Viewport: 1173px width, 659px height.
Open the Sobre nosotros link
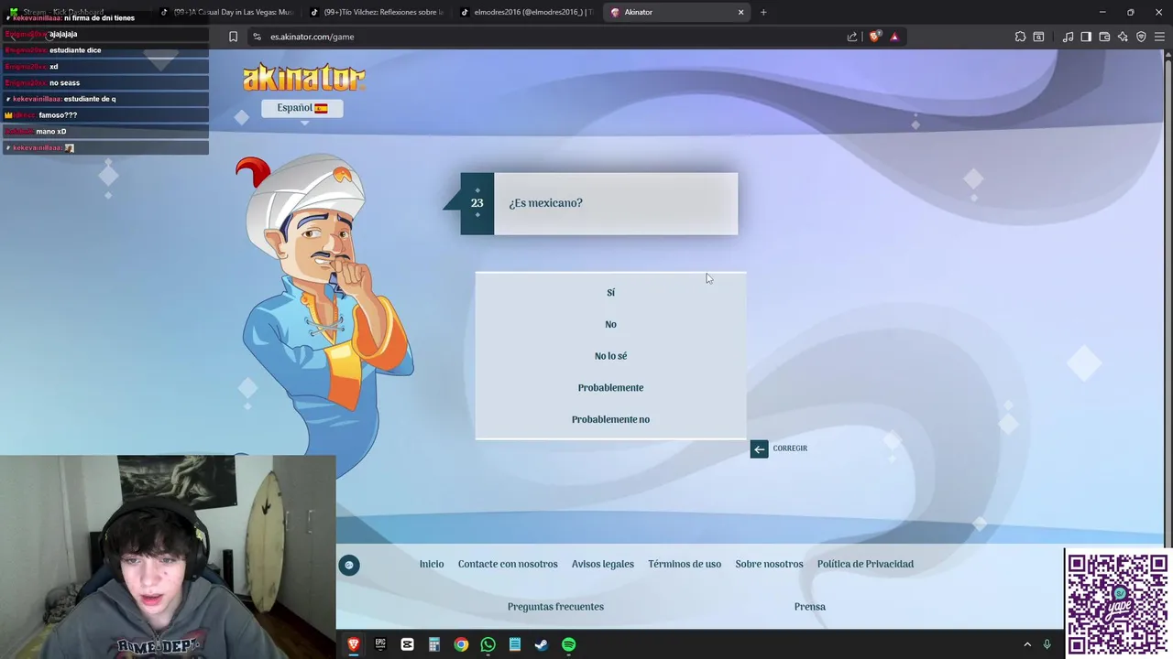pyautogui.click(x=769, y=564)
